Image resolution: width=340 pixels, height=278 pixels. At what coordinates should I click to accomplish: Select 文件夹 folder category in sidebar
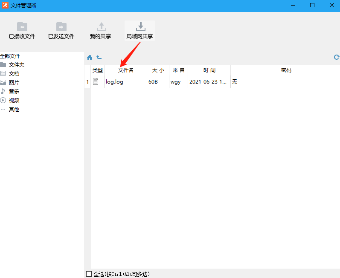click(x=16, y=65)
